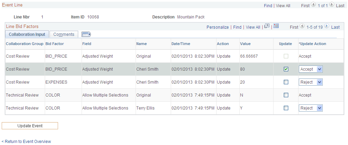Screen dimensions: 348x145
Task: Open Accept dropdown for BID_PRICE Cheri Smith
Action: pos(310,69)
